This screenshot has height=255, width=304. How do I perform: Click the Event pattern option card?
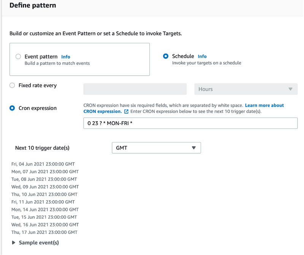[79, 59]
